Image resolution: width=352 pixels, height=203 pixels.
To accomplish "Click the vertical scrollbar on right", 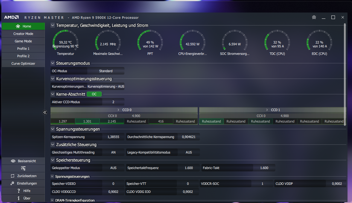I will click(x=345, y=74).
